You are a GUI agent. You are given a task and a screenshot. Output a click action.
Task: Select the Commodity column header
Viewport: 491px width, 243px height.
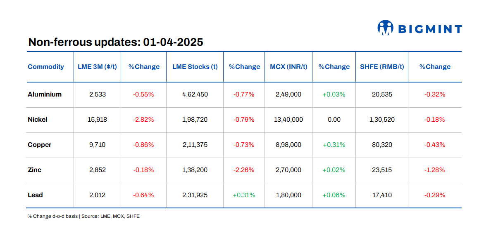point(46,66)
